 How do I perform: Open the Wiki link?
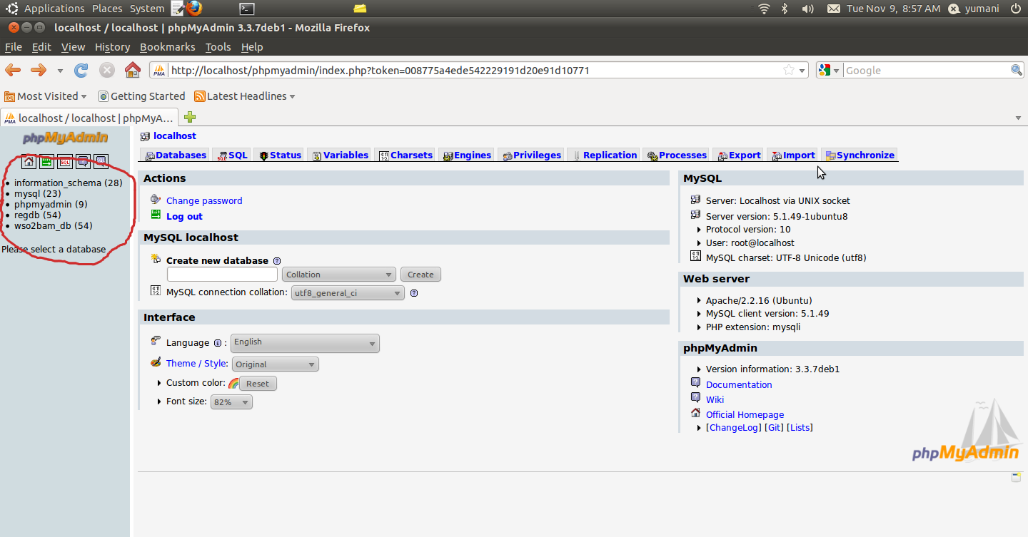[715, 400]
